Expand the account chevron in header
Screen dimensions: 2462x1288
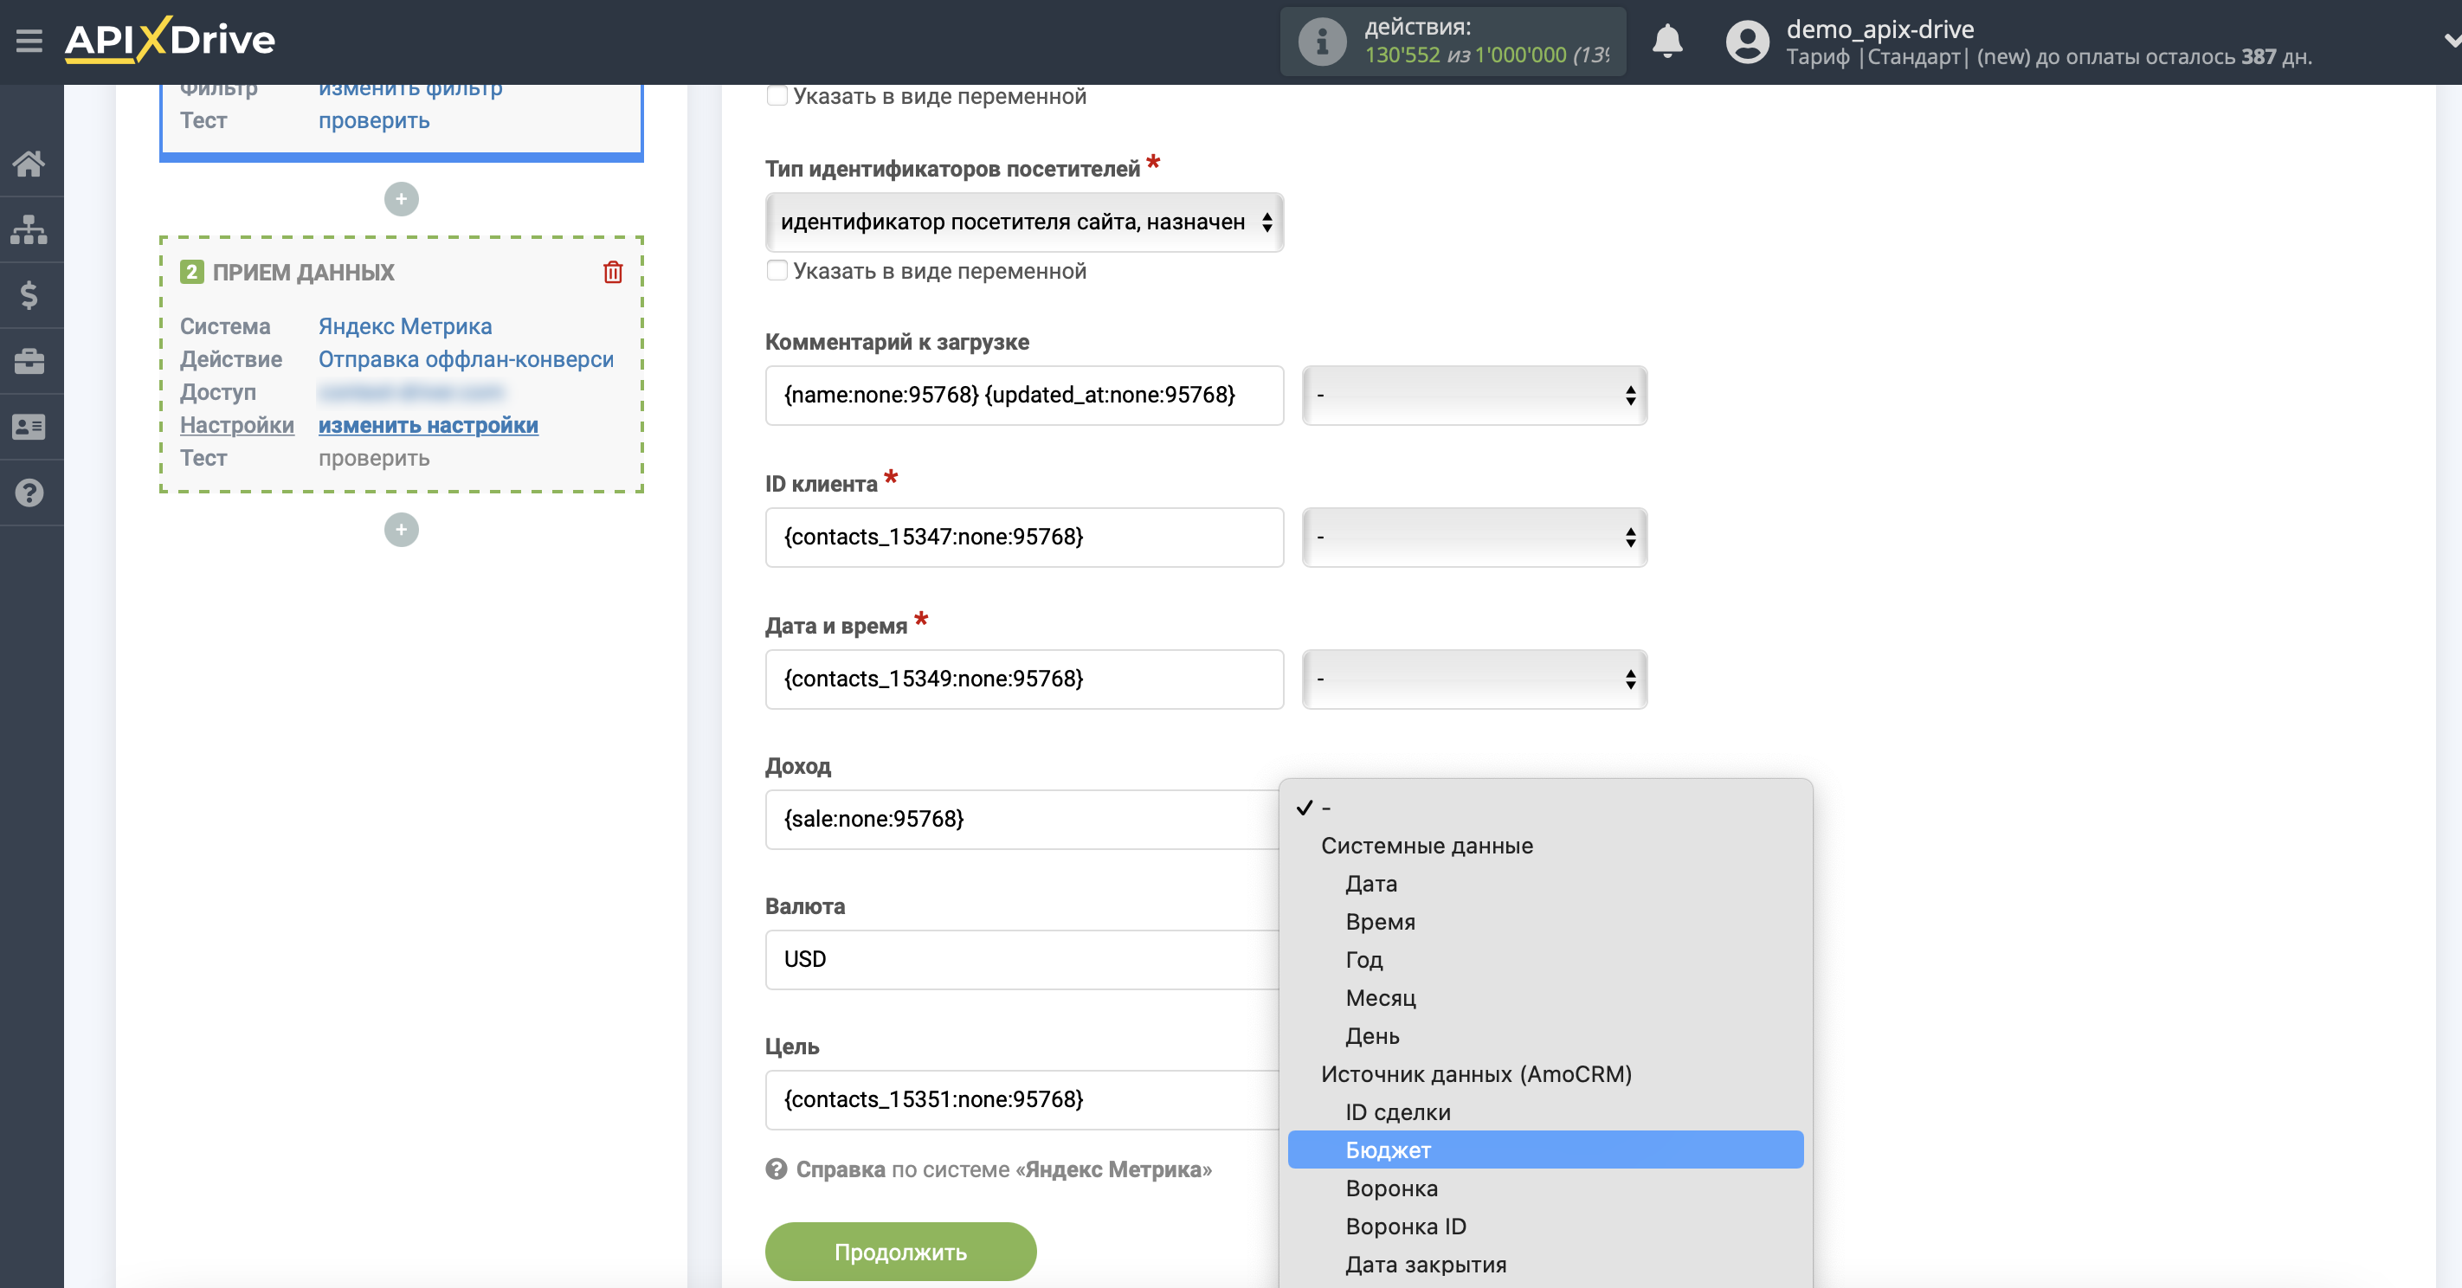click(x=2452, y=40)
